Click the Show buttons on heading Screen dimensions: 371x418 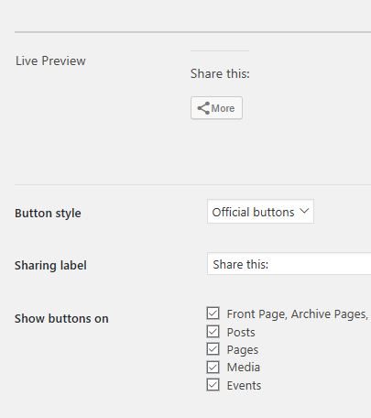61,318
